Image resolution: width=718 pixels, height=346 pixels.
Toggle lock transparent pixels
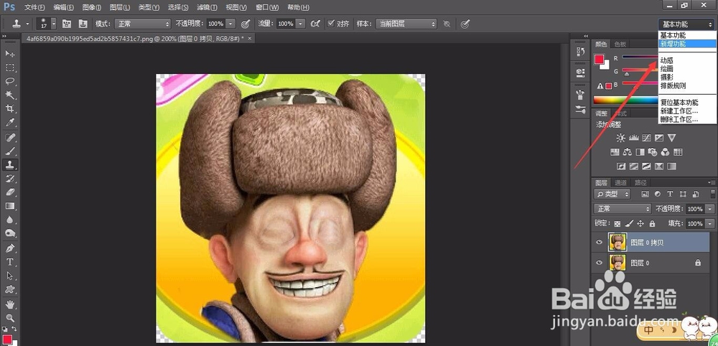pyautogui.click(x=617, y=224)
